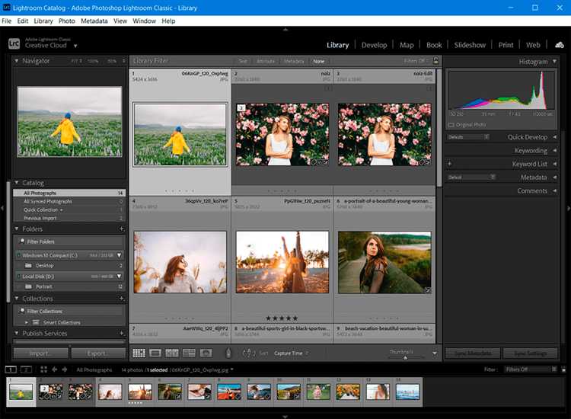Expand the Smart Collections set

click(27, 322)
